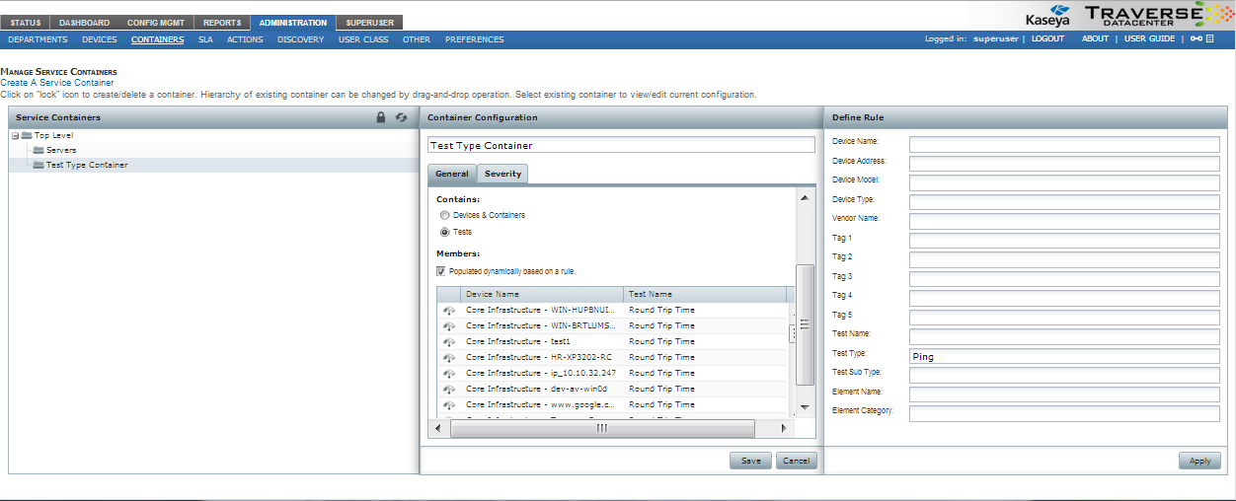Click the key icon beside User Guide
This screenshot has width=1236, height=501.
click(1196, 39)
